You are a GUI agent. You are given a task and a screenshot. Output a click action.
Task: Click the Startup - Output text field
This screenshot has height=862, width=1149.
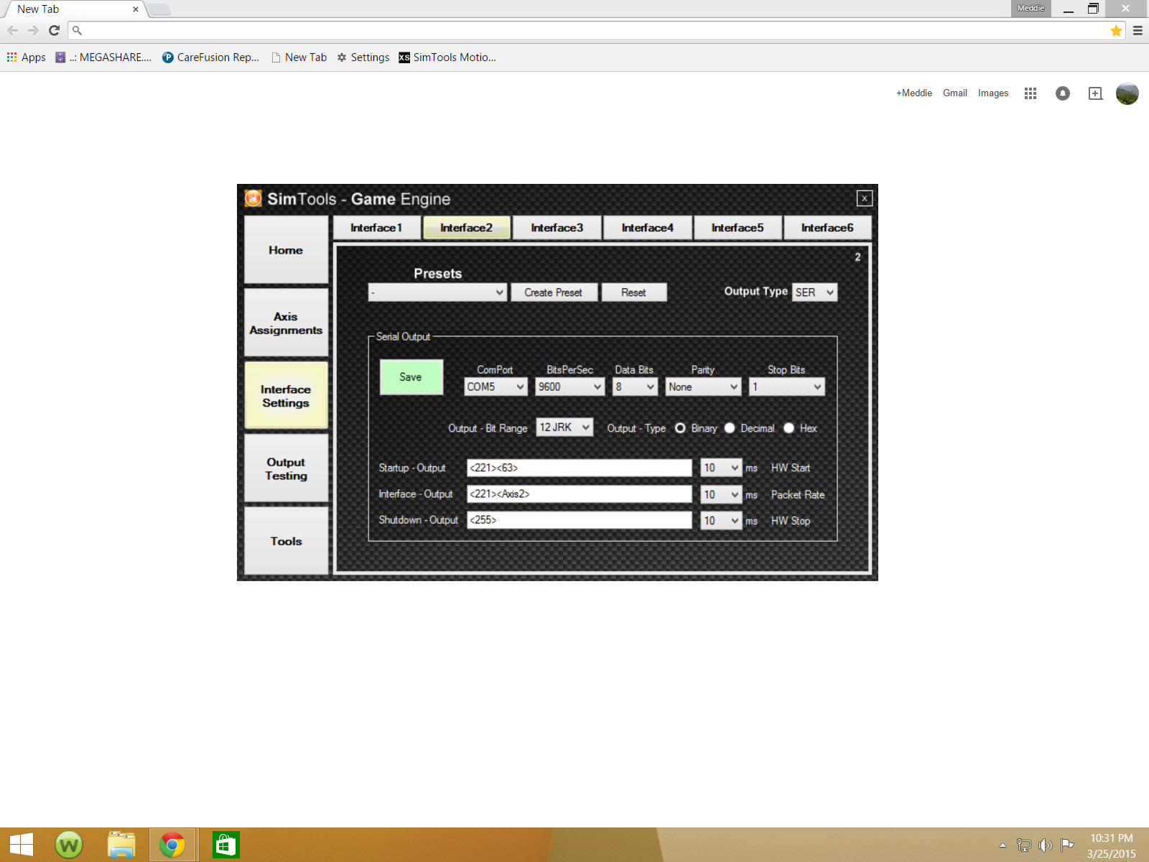580,468
